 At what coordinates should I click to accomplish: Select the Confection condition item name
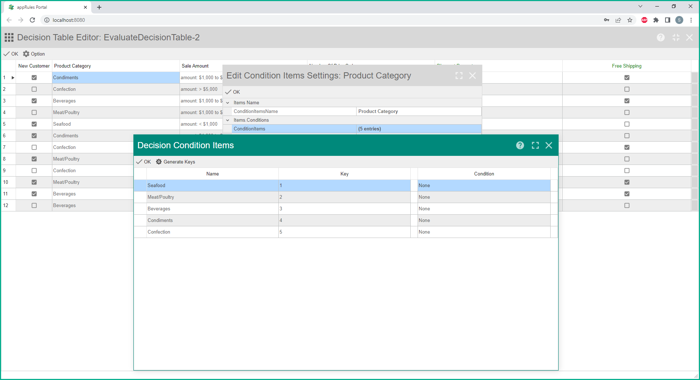click(213, 232)
